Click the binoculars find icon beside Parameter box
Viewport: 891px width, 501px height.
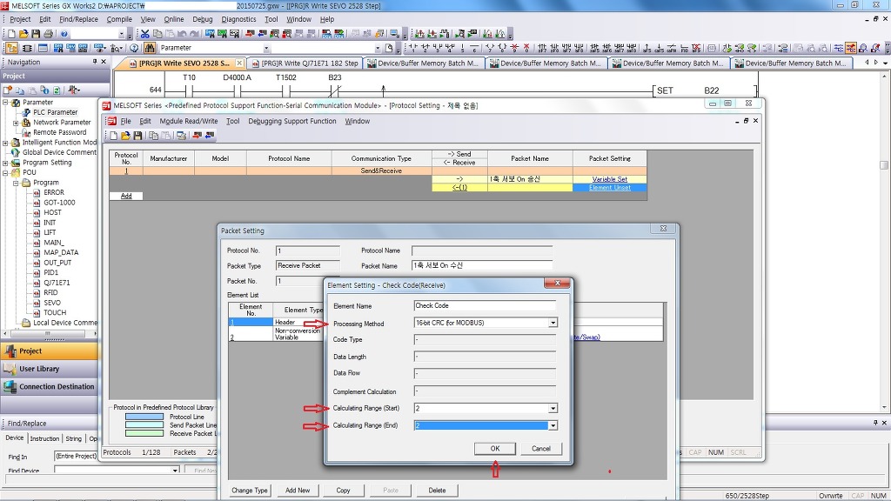(151, 48)
